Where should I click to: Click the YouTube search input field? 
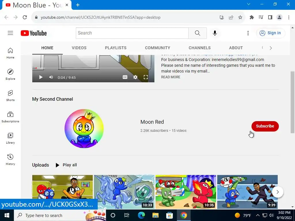(132, 33)
